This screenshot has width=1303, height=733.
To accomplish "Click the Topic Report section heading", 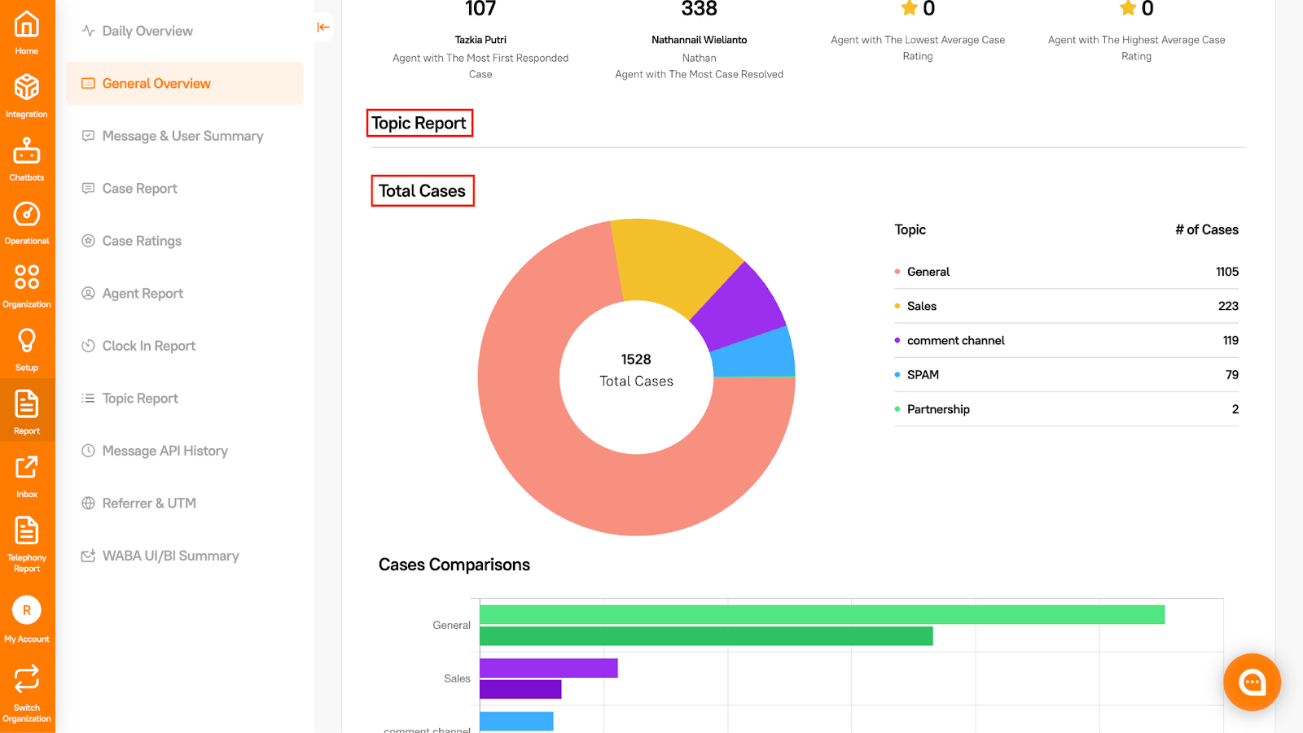I will [419, 123].
